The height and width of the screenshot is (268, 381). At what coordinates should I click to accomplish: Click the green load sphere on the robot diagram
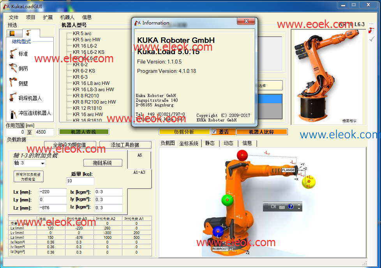point(228,200)
